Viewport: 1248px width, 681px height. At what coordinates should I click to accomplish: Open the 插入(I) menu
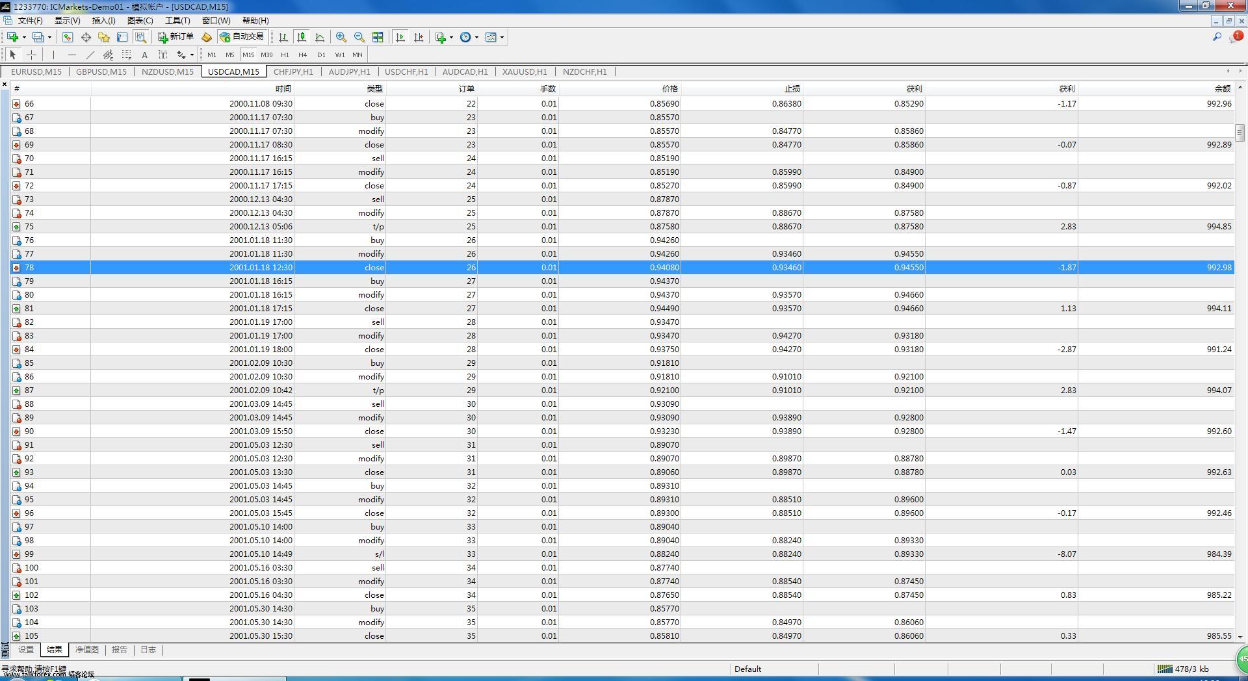(x=103, y=21)
